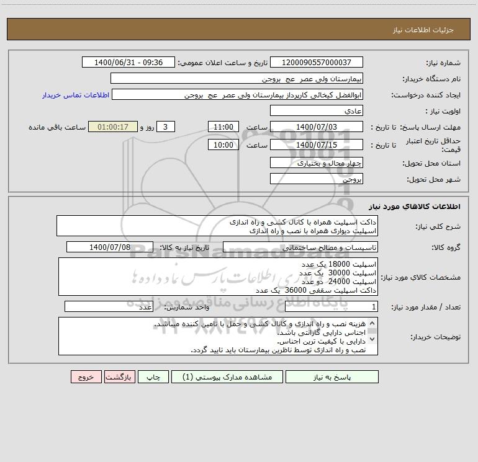Click the چاپ print button

pyautogui.click(x=153, y=376)
